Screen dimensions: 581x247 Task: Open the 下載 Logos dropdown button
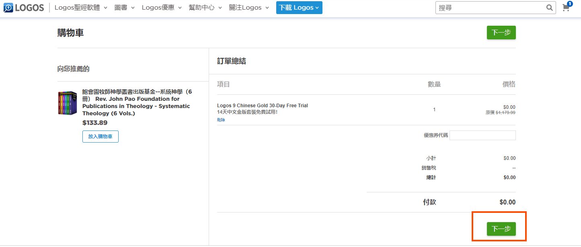[x=299, y=8]
